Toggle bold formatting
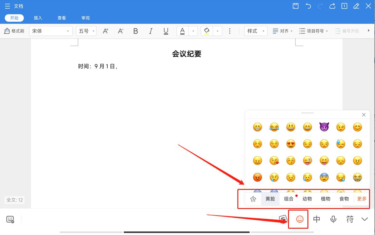 pos(135,31)
